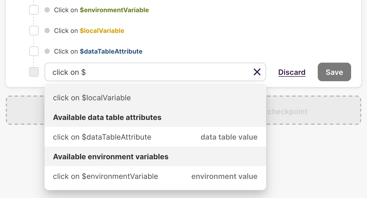The width and height of the screenshot is (367, 198).
Task: Click the status dot beside $dataTableAttribute step
Action: pyautogui.click(x=47, y=51)
